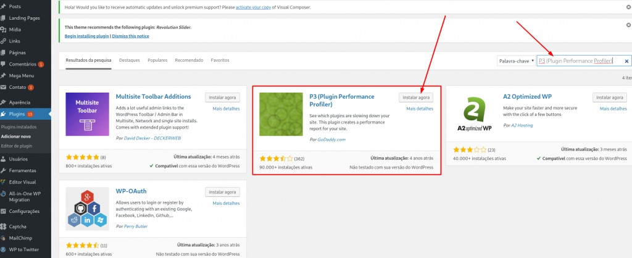
Task: Open the Palavra-chave search type dropdown
Action: click(x=516, y=61)
